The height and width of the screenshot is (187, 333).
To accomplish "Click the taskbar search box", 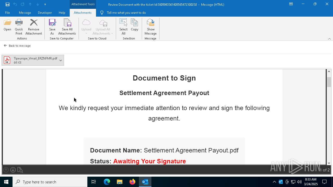I will 50,182.
